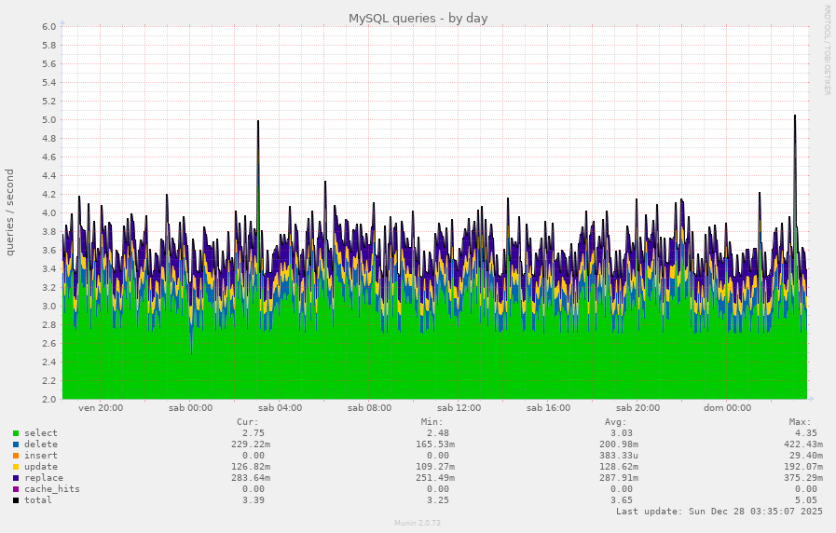The height and width of the screenshot is (533, 836).
Task: Click the 3.0 y-axis tick label
Action: point(49,307)
